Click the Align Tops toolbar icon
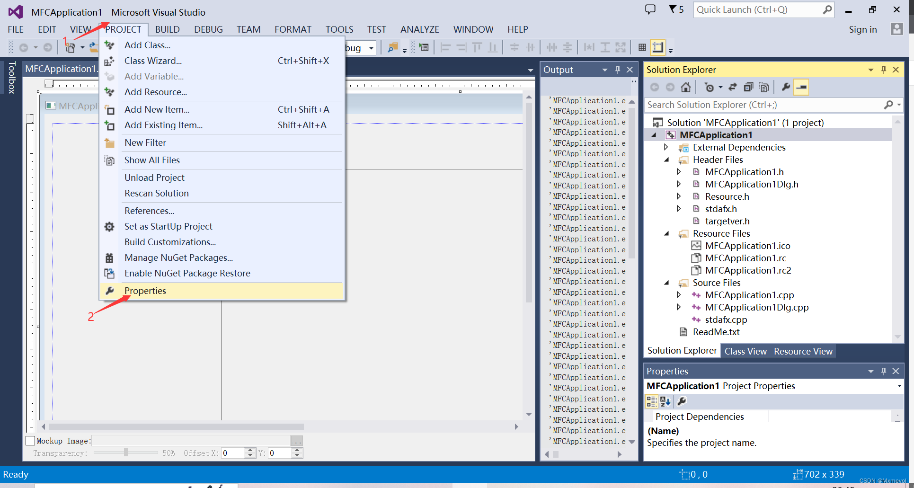914x488 pixels. point(477,47)
